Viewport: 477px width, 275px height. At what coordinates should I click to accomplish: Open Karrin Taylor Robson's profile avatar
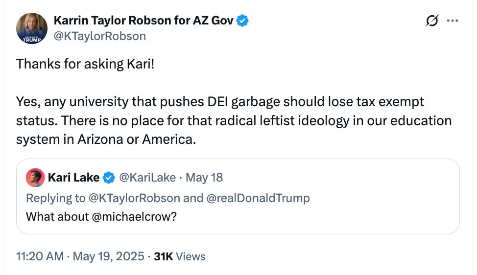32,28
